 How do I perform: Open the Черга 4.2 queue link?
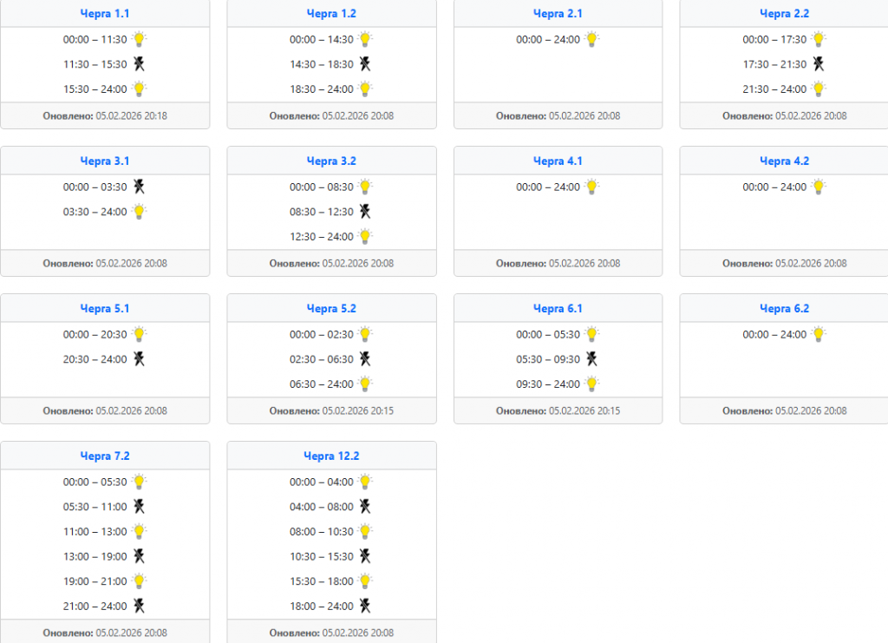pyautogui.click(x=784, y=161)
